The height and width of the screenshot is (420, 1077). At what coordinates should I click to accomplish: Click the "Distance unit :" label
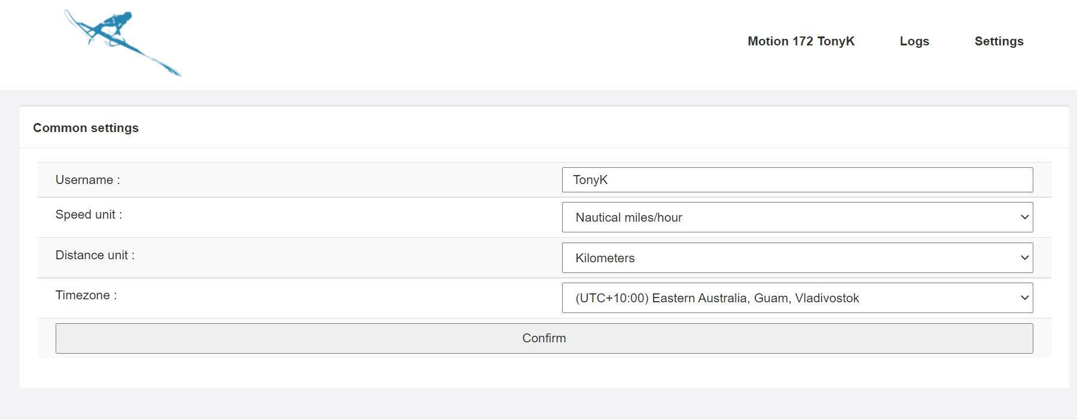click(95, 255)
